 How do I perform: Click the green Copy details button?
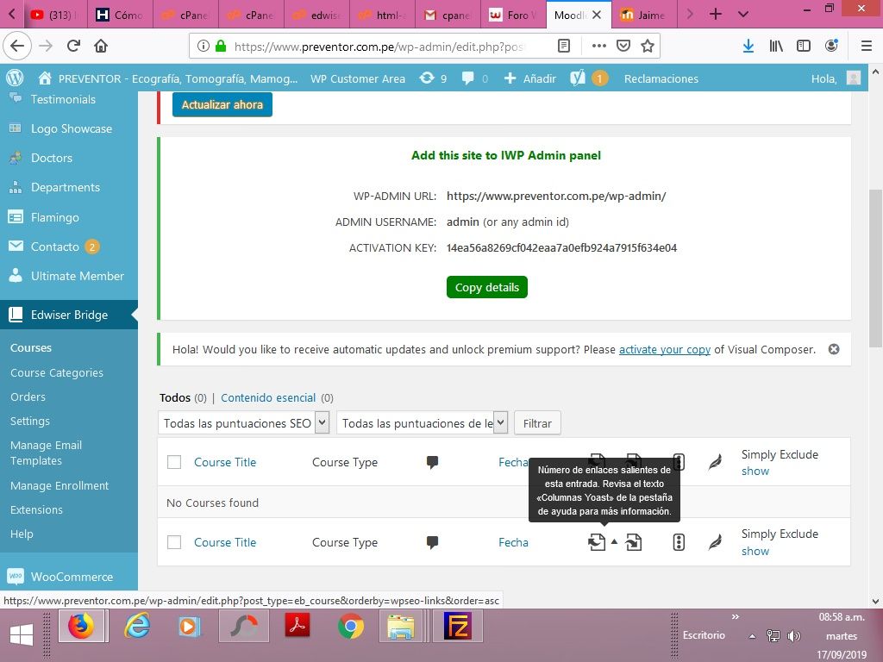486,287
